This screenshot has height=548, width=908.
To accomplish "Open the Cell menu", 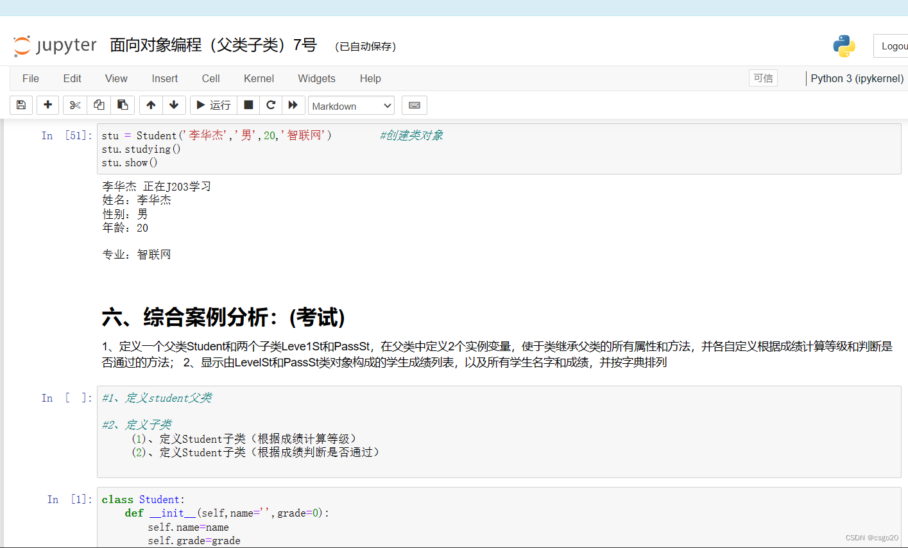I will coord(210,78).
